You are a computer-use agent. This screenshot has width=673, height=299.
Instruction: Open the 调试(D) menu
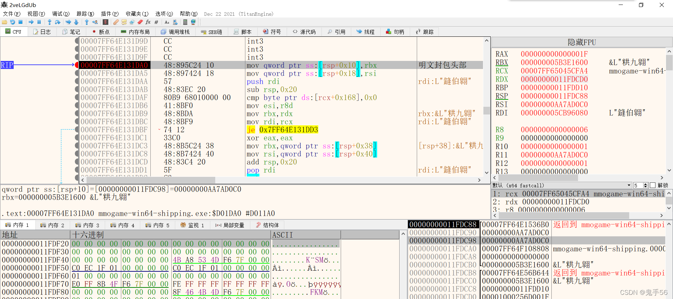(x=61, y=14)
